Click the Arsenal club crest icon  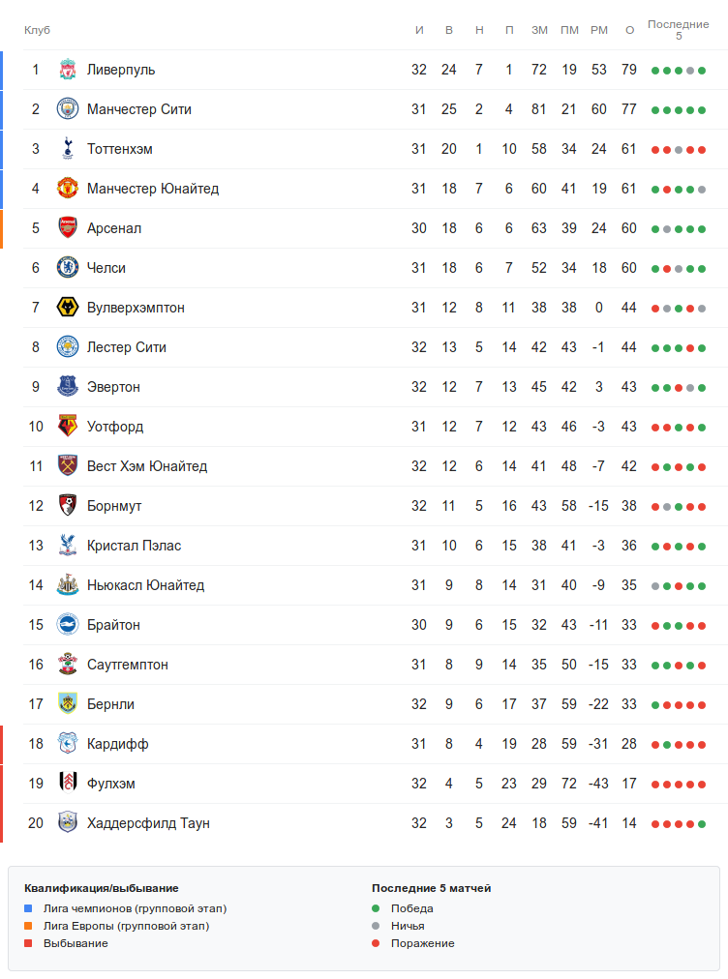tap(67, 228)
